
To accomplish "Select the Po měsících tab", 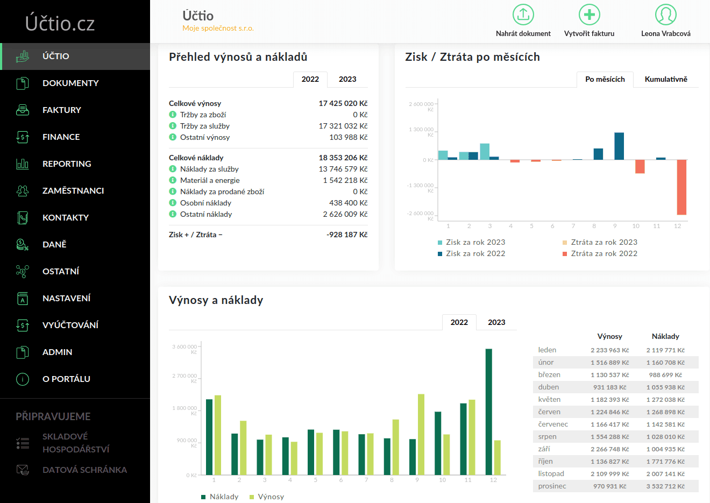I will click(x=605, y=79).
